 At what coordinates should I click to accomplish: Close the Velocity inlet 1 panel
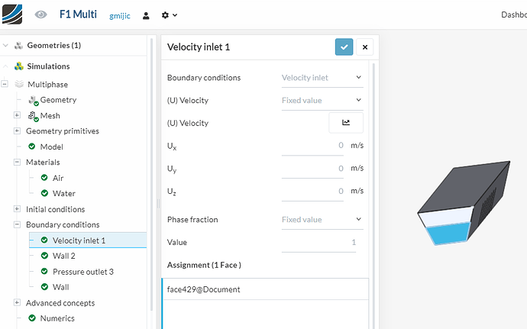coord(365,47)
